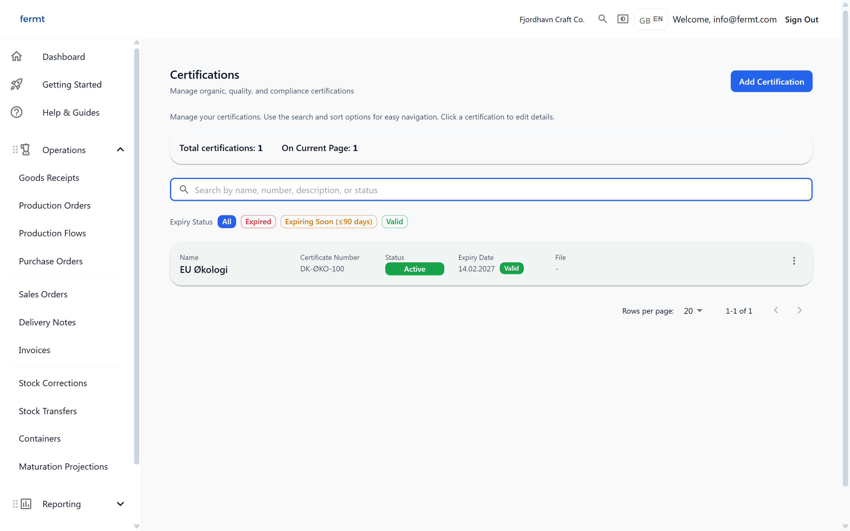Click expiry date 14.02.2027

point(476,269)
